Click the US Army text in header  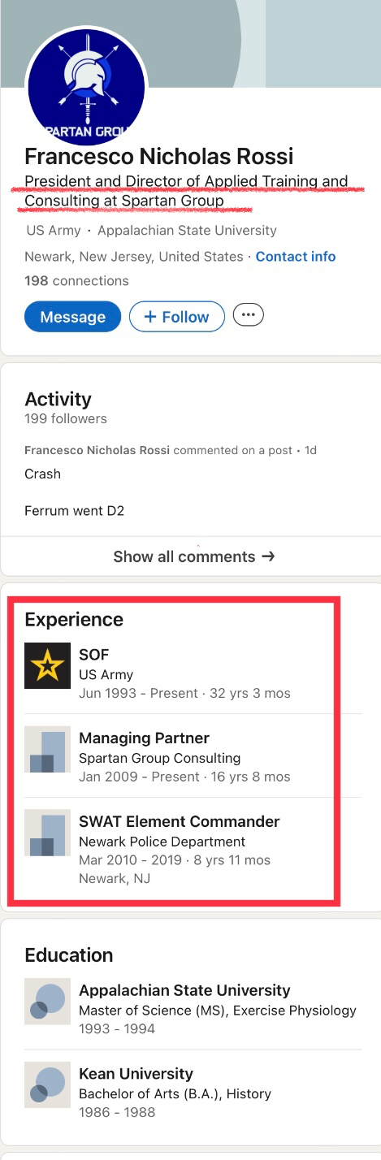point(54,231)
